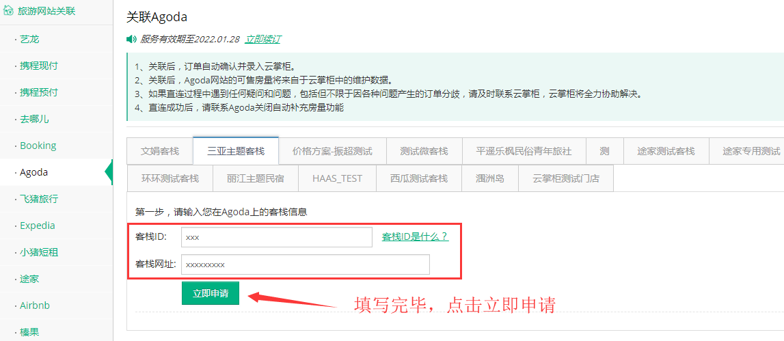
Task: Switch to the 云掌柜测试门店 tab
Action: point(566,178)
